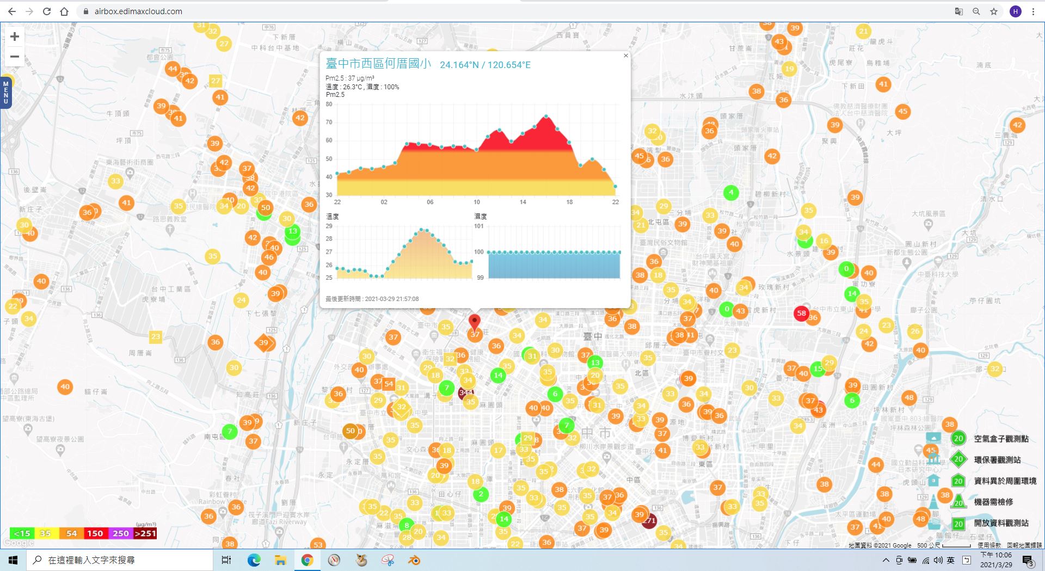This screenshot has width=1045, height=571.
Task: Click the dark red >251 legend swatch
Action: pos(145,533)
